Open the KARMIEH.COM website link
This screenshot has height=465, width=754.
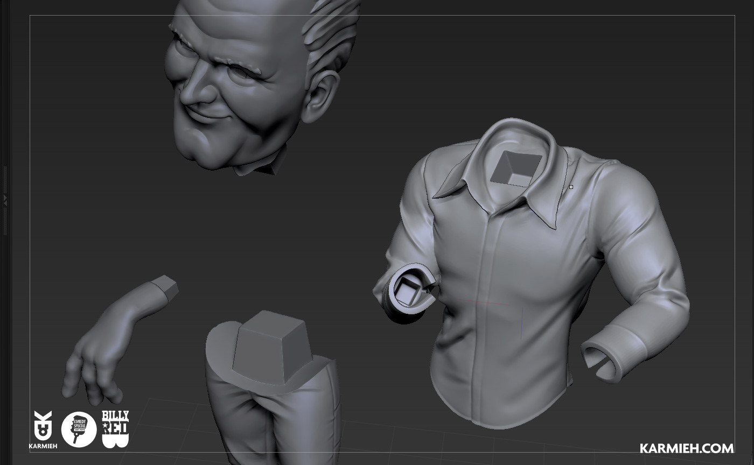686,448
